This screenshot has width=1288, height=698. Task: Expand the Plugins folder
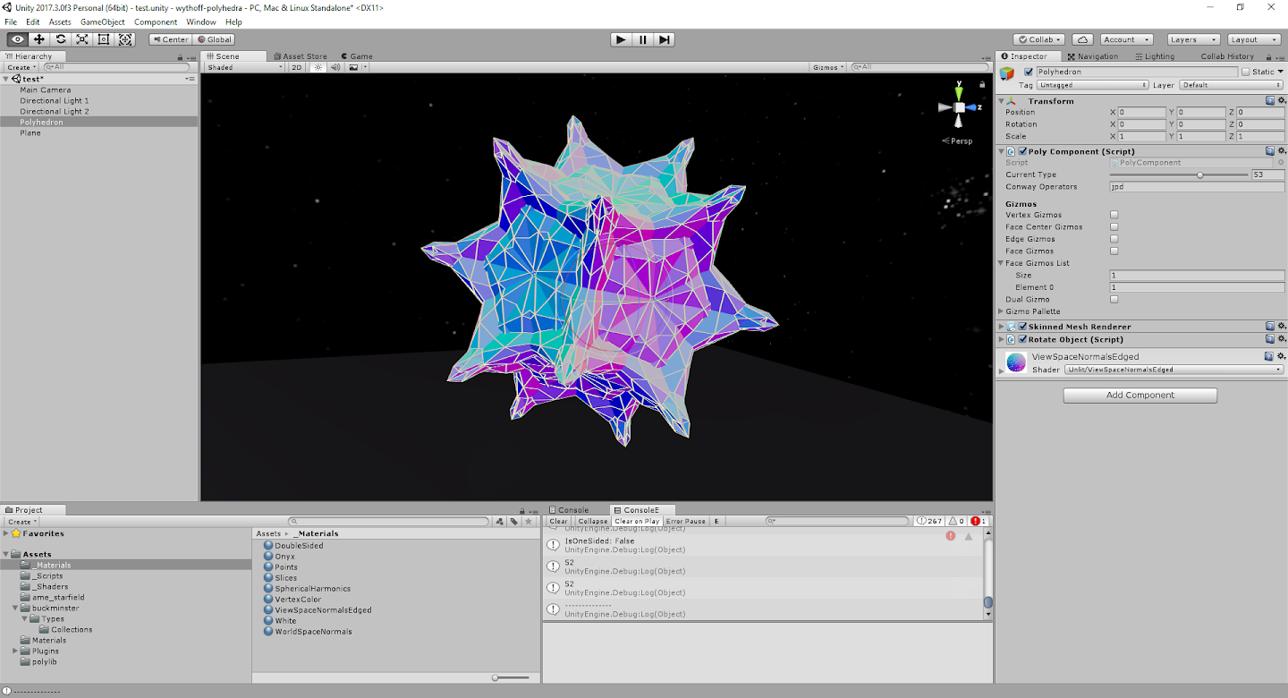15,651
